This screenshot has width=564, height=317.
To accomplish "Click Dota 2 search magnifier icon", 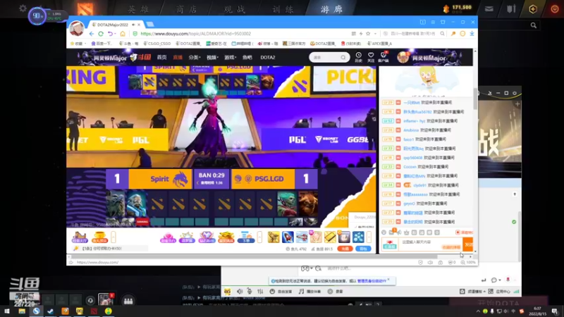I will pyautogui.click(x=534, y=25).
